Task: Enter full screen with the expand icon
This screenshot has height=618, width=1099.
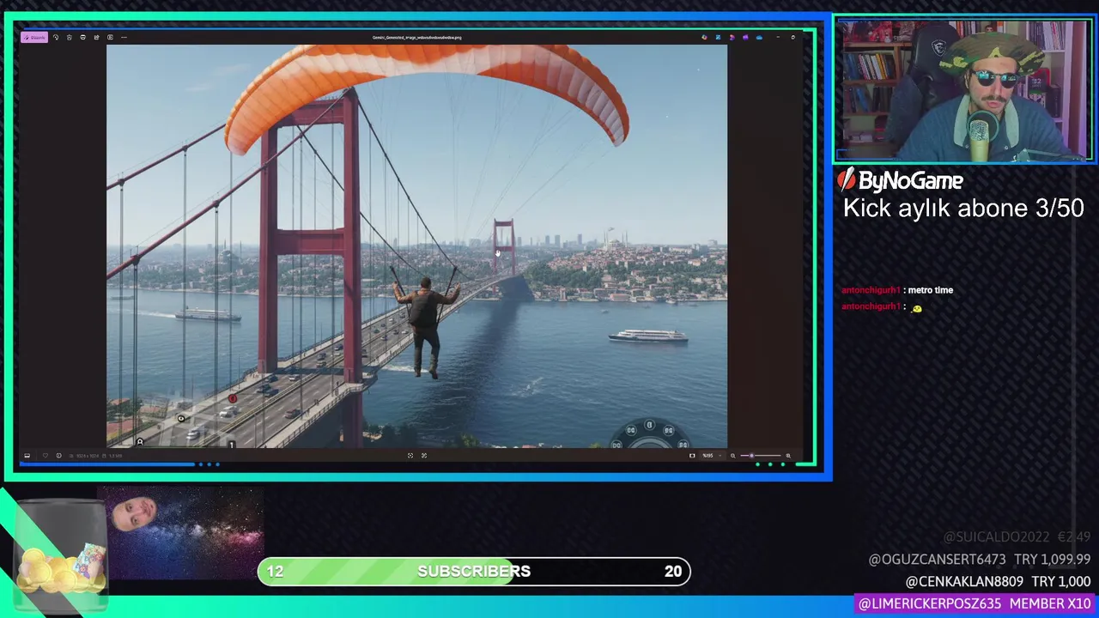Action: click(424, 456)
